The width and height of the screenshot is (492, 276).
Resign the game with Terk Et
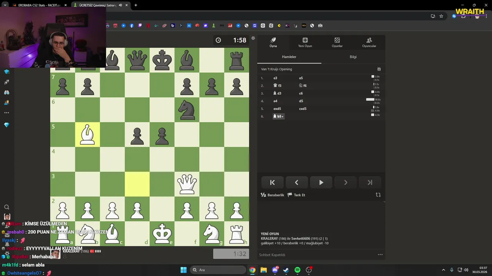click(296, 195)
